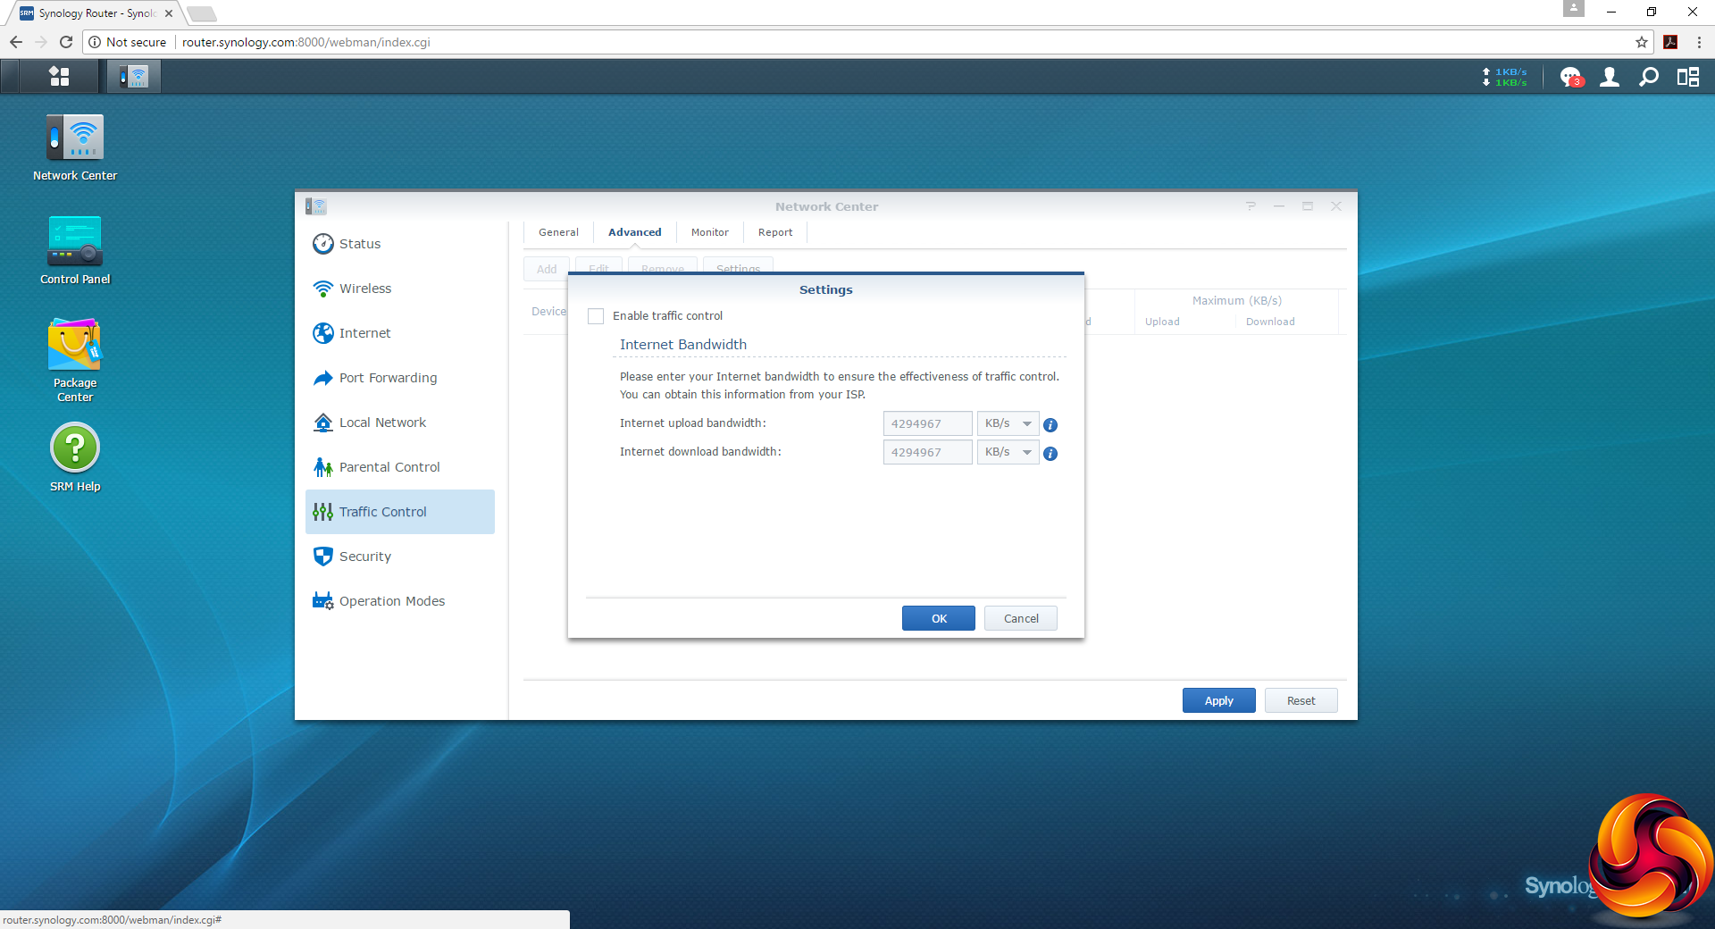Select Internet in the sidebar
The height and width of the screenshot is (929, 1715).
tap(400, 333)
